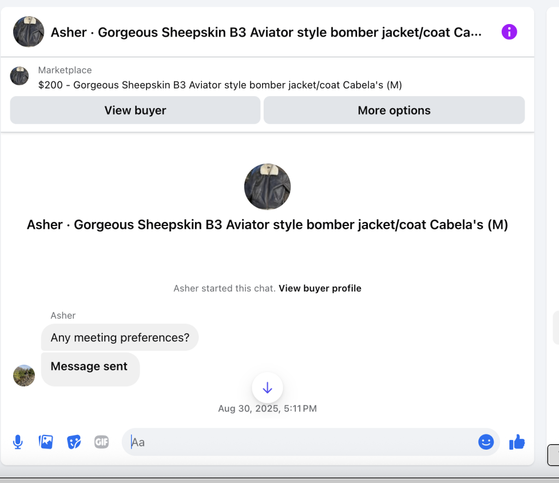
Task: Jump to latest message with down arrow
Action: coord(267,387)
